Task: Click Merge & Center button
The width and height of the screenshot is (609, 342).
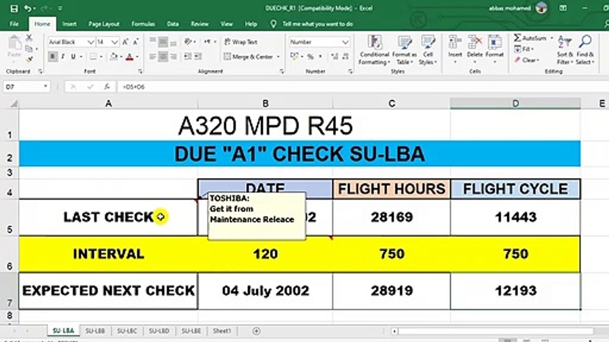Action: tap(249, 57)
